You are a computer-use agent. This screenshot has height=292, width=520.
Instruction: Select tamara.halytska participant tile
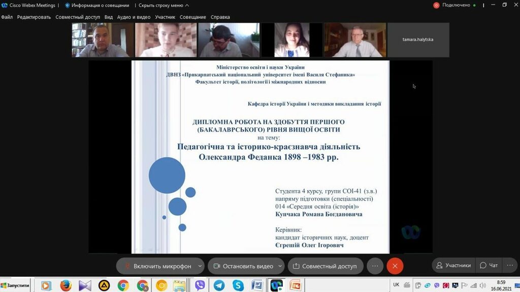(418, 40)
